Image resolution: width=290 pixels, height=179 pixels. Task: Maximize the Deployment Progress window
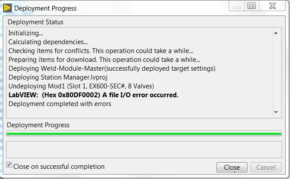tap(251, 6)
